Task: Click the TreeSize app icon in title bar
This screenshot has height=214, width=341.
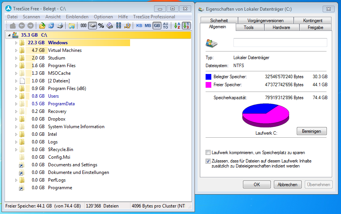Action: coord(8,8)
